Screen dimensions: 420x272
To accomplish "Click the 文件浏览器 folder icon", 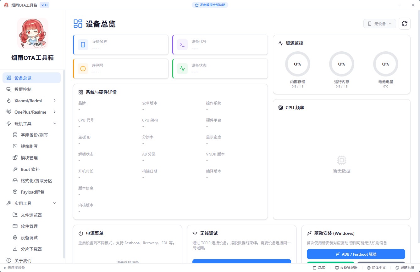I will click(x=15, y=215).
